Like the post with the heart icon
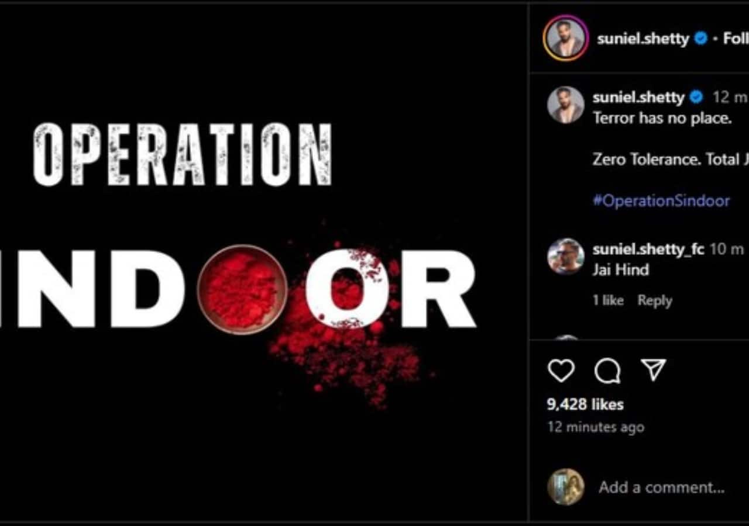Image resolution: width=749 pixels, height=526 pixels. click(561, 371)
